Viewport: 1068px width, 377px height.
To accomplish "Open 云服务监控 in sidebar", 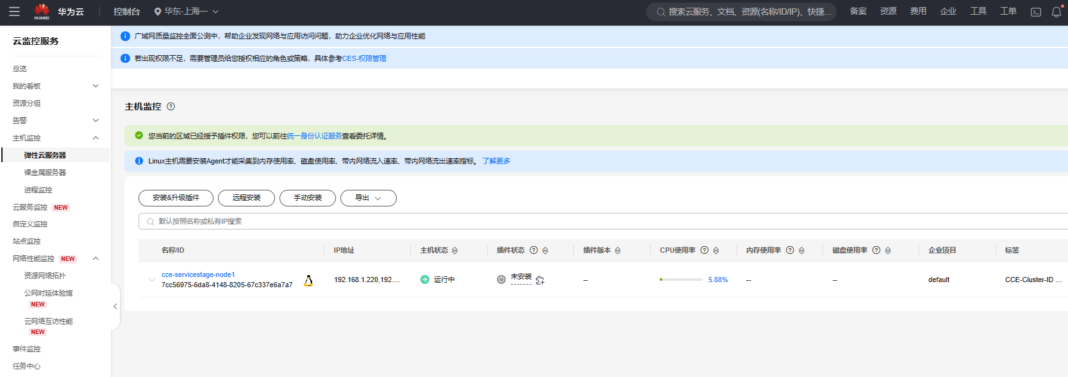I will click(x=30, y=207).
